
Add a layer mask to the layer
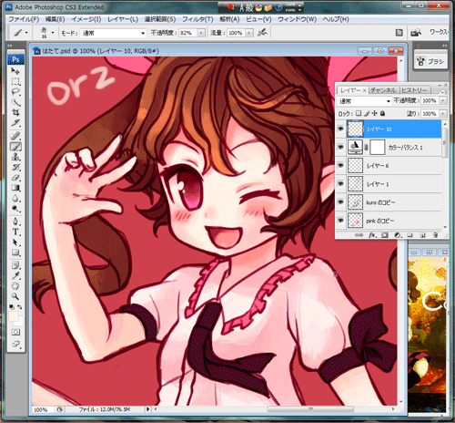(385, 235)
